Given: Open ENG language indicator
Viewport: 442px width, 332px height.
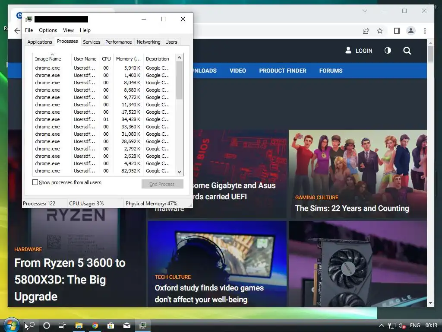Looking at the screenshot, I should (x=415, y=326).
